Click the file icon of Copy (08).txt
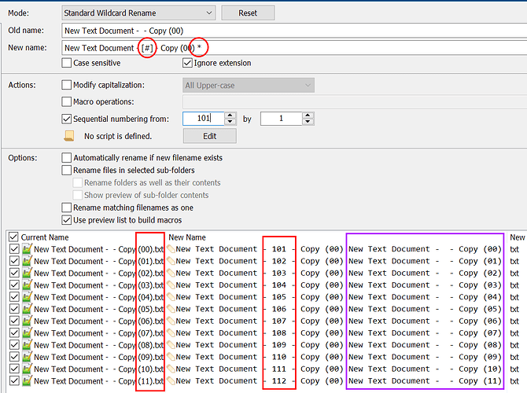Image resolution: width=527 pixels, height=393 pixels. [x=27, y=345]
